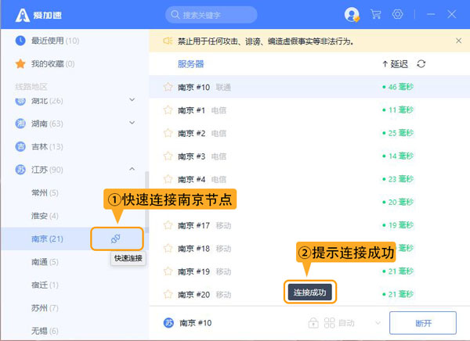Click the 苏 badge in bottom bar
The image size is (470, 341).
[x=168, y=323]
